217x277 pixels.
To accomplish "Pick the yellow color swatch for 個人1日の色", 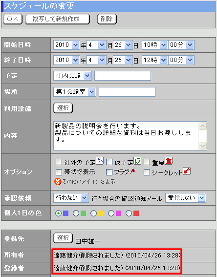I will click(101, 213).
